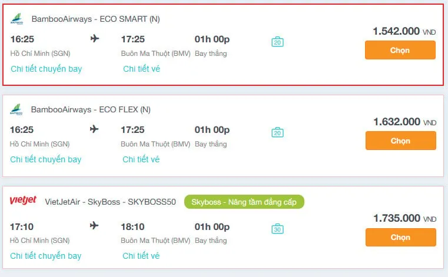This screenshot has height=277, width=448.
Task: Click the airplane icon on the 17:10 VietJet flight
Action: click(x=94, y=226)
